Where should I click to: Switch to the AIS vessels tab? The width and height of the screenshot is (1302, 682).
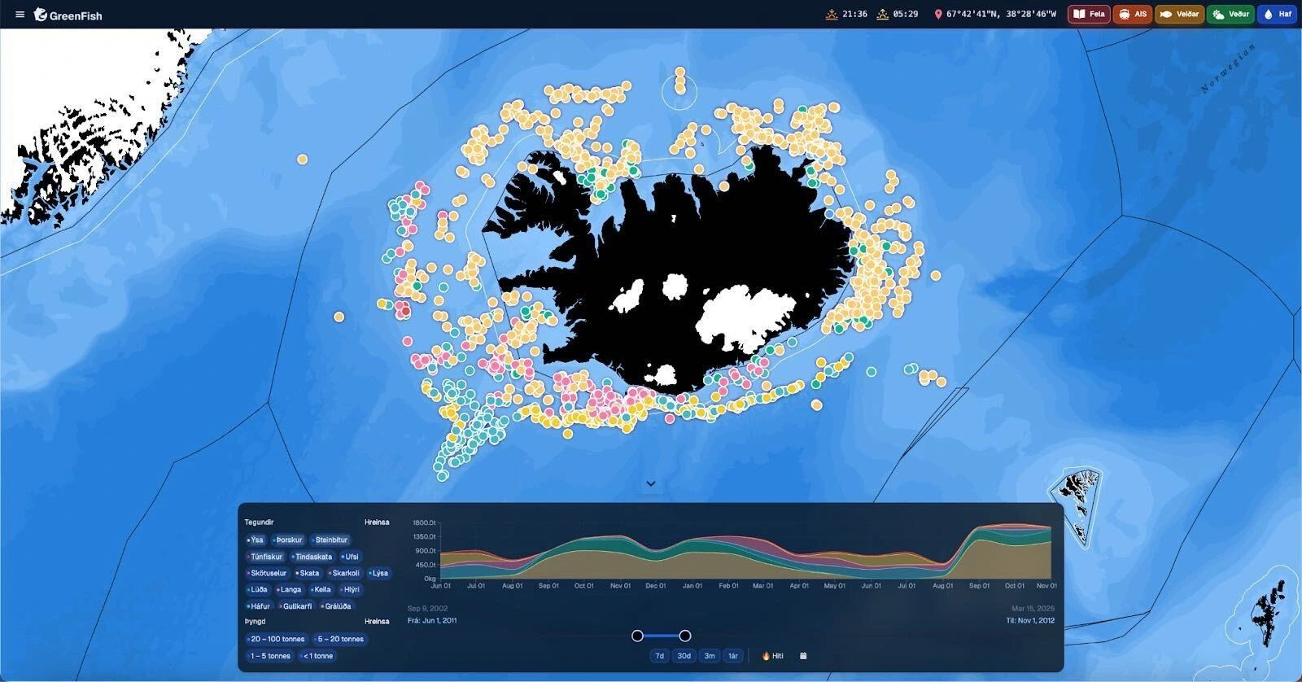(x=1133, y=15)
